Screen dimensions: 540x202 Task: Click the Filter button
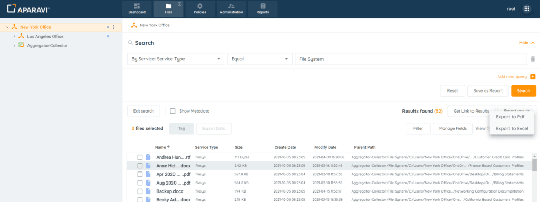418,128
